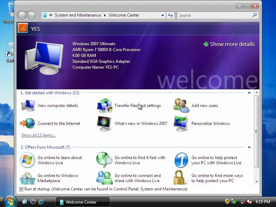Click the 4:19 PM taskbar clock
This screenshot has width=276, height=207.
click(x=263, y=202)
